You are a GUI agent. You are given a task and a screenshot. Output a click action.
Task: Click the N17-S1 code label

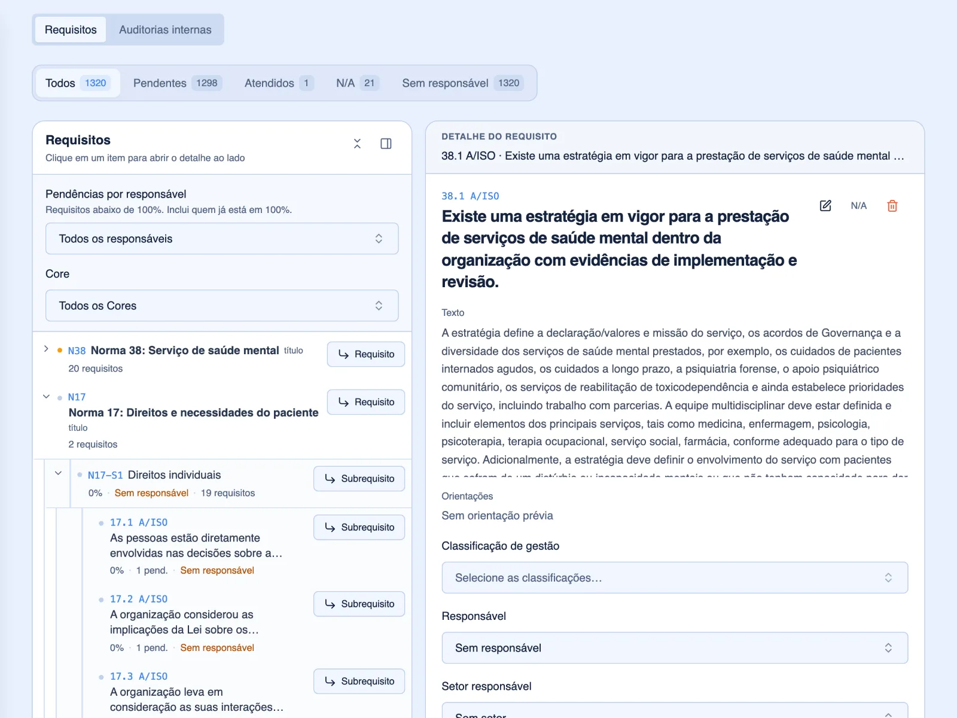[105, 475]
